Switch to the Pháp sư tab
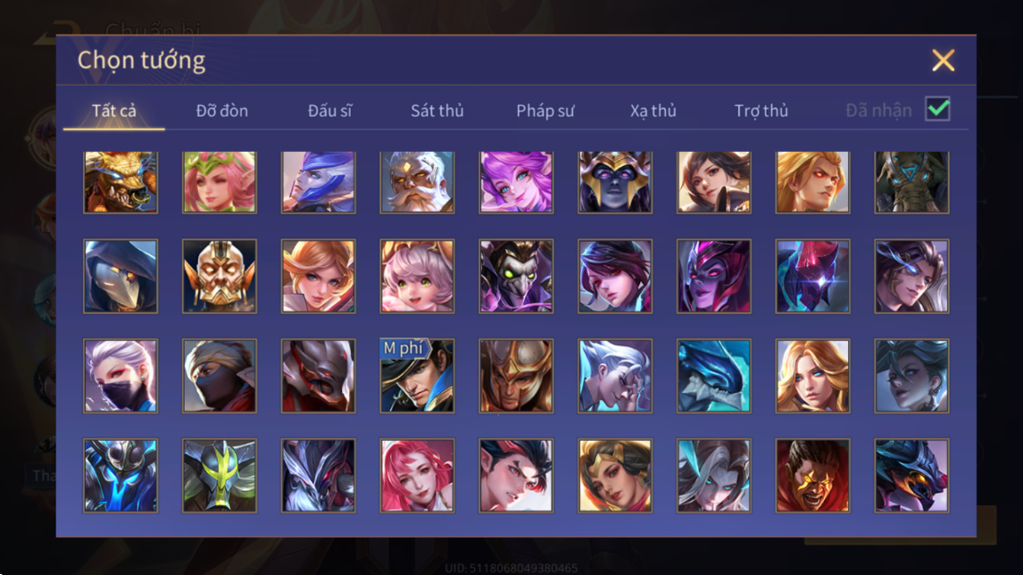The height and width of the screenshot is (575, 1023). pos(546,110)
